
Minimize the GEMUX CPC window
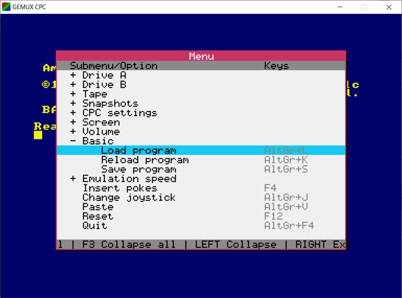click(x=340, y=7)
